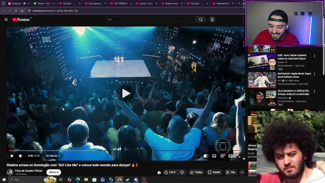Play the Bad Bunny Halftime Show thumbnail
Screen dimensions: 325x183
pos(262,80)
